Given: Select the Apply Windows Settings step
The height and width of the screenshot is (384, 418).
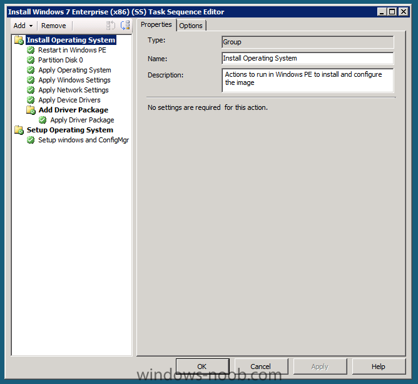Looking at the screenshot, I should click(74, 80).
